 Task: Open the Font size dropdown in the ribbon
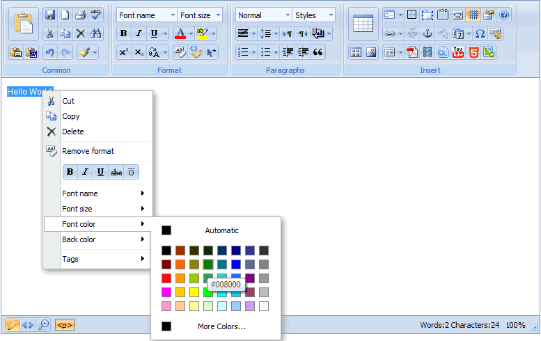click(200, 15)
